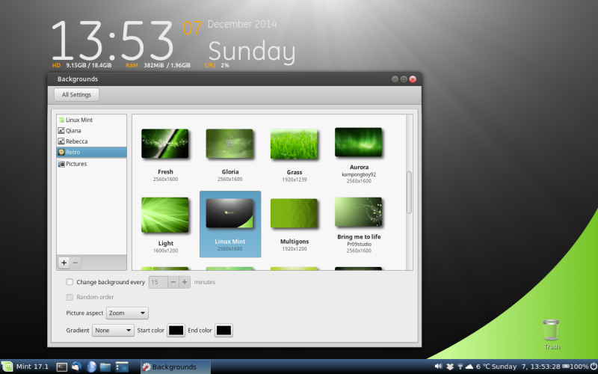Image resolution: width=598 pixels, height=374 pixels.
Task: Click the All Settings button
Action: tap(76, 95)
